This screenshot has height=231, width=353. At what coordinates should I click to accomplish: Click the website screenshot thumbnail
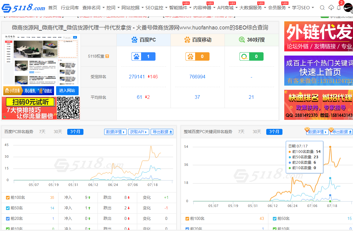pyautogui.click(x=41, y=59)
